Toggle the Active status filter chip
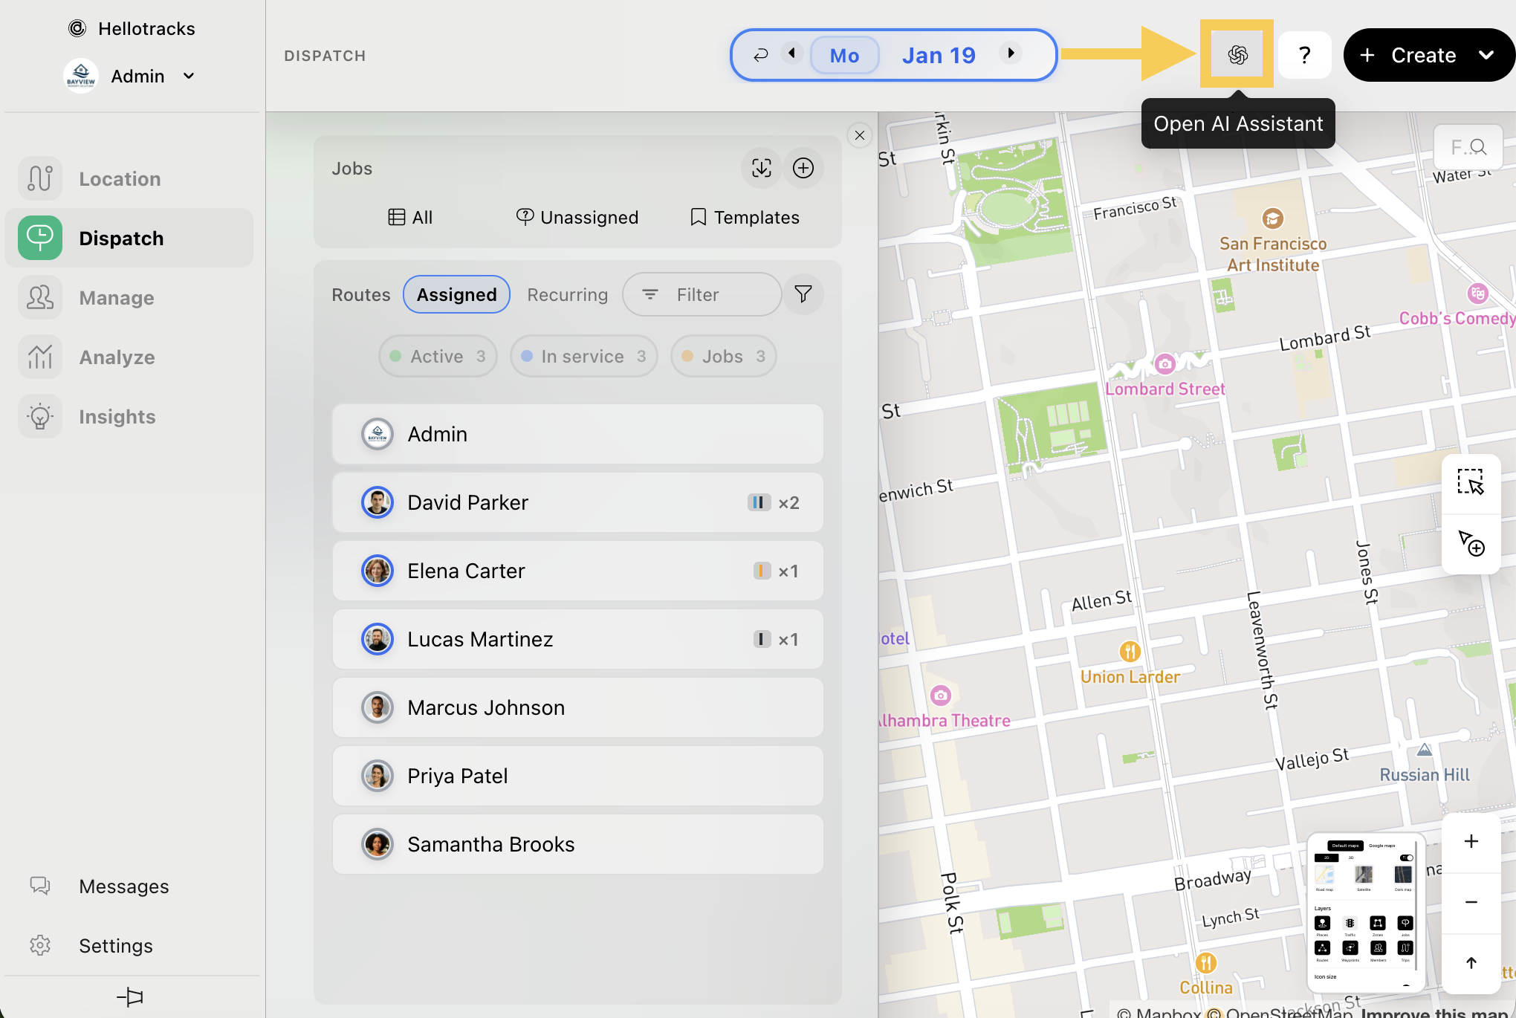The height and width of the screenshot is (1018, 1516). pyautogui.click(x=438, y=357)
